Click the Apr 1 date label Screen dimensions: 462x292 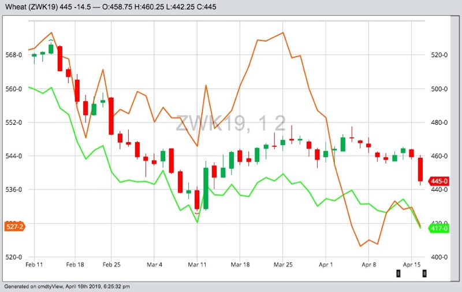tap(326, 265)
